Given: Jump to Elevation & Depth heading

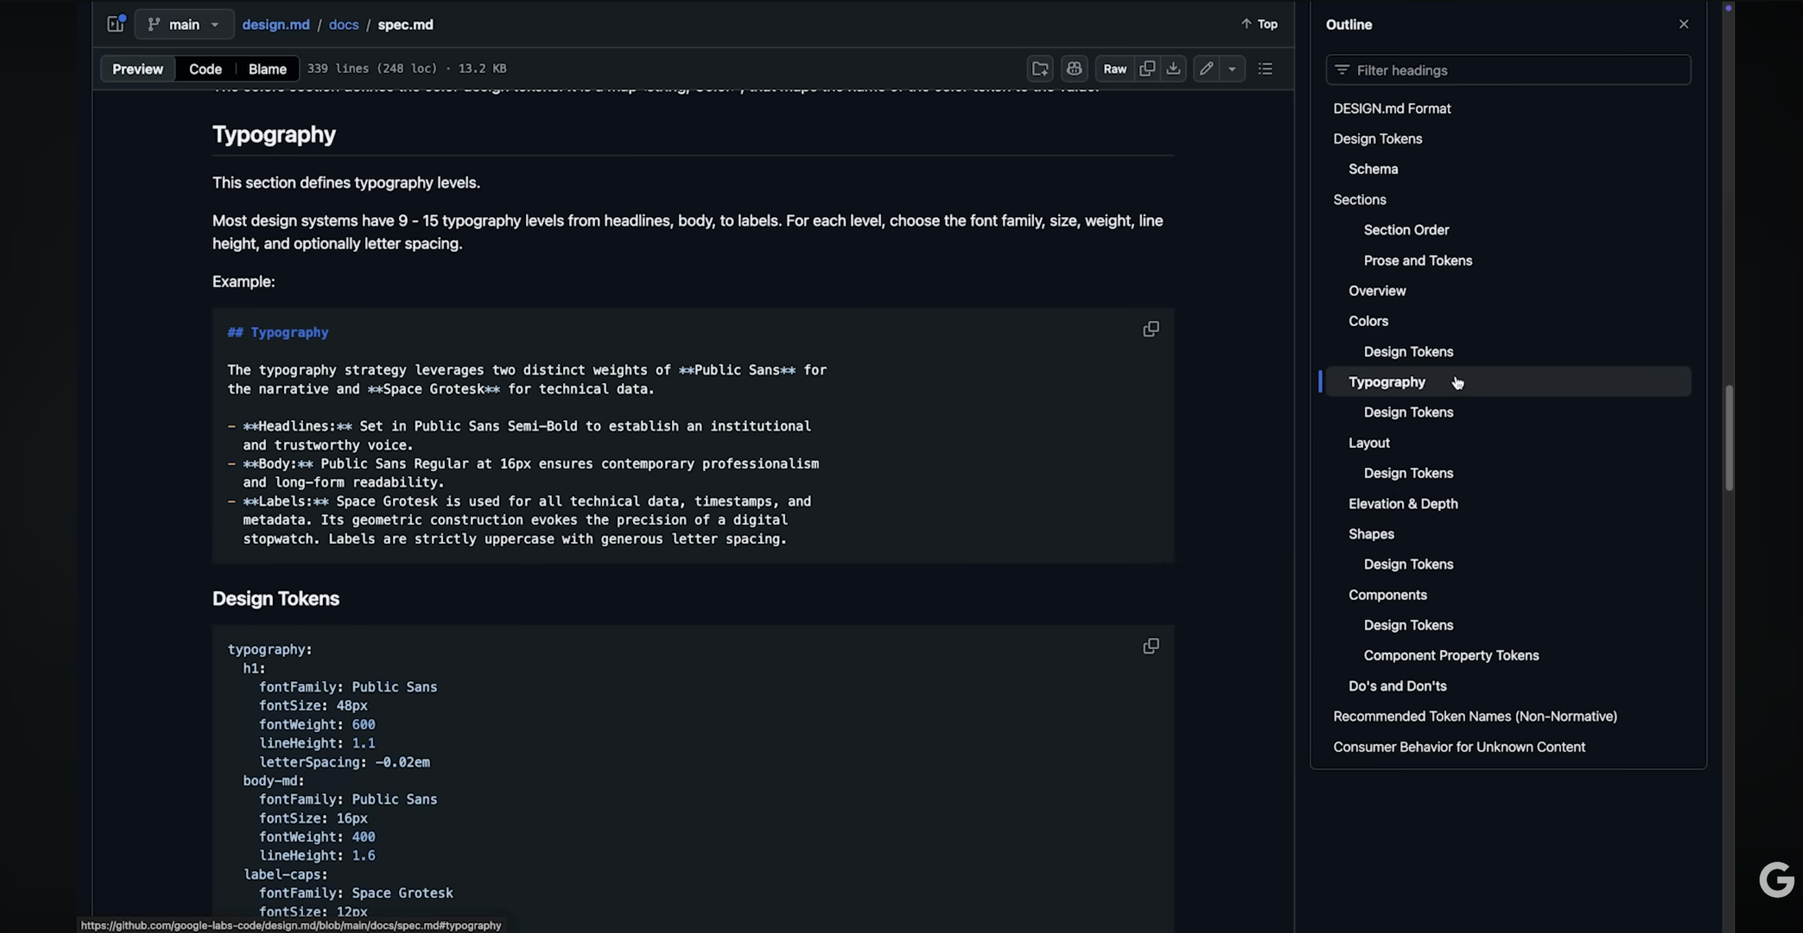Looking at the screenshot, I should pos(1403,504).
